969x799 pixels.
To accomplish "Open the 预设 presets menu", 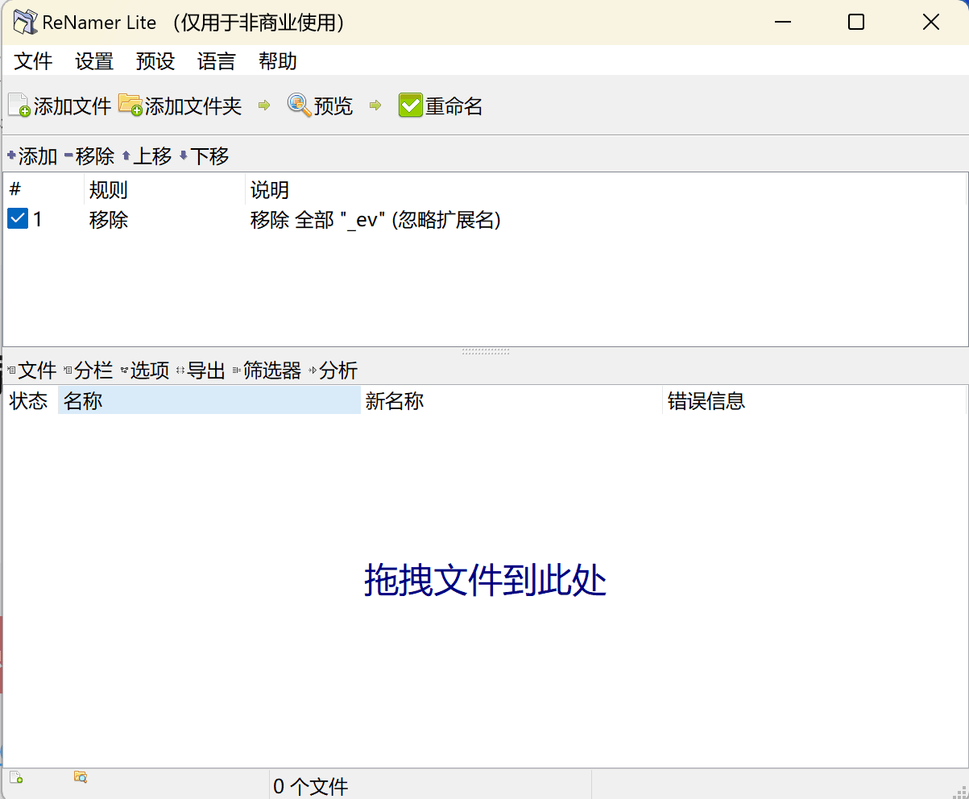I will (155, 61).
